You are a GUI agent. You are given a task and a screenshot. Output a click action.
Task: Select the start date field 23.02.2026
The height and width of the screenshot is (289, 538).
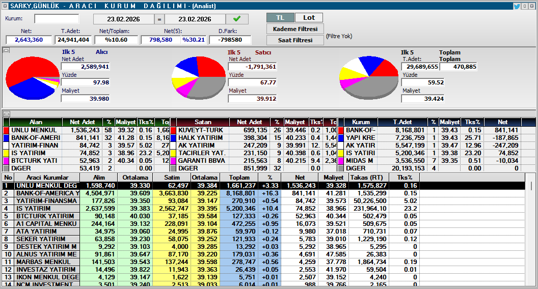123,19
